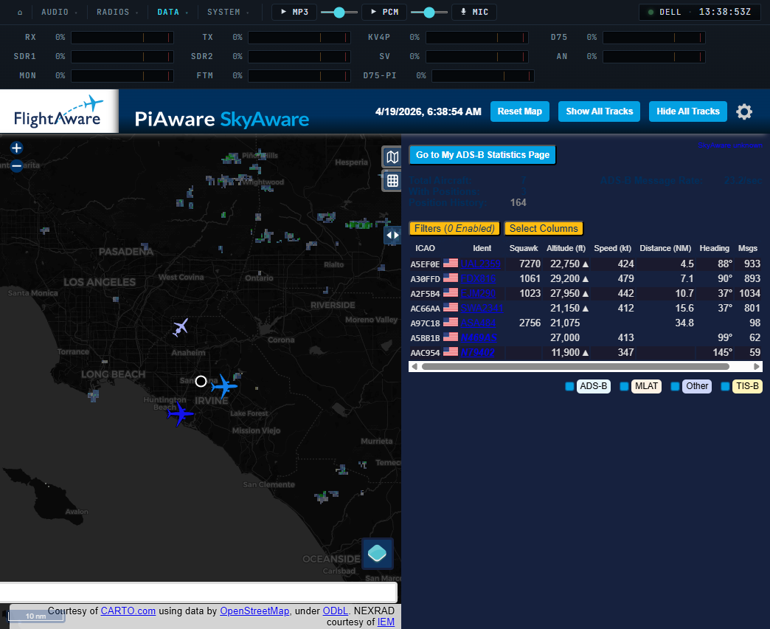The height and width of the screenshot is (629, 770).
Task: Click the table scrollbar right arrow
Action: [756, 367]
